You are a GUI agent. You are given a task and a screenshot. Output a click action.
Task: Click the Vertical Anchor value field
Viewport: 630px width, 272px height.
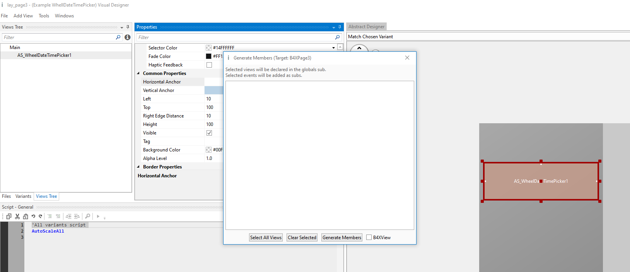[x=214, y=90]
